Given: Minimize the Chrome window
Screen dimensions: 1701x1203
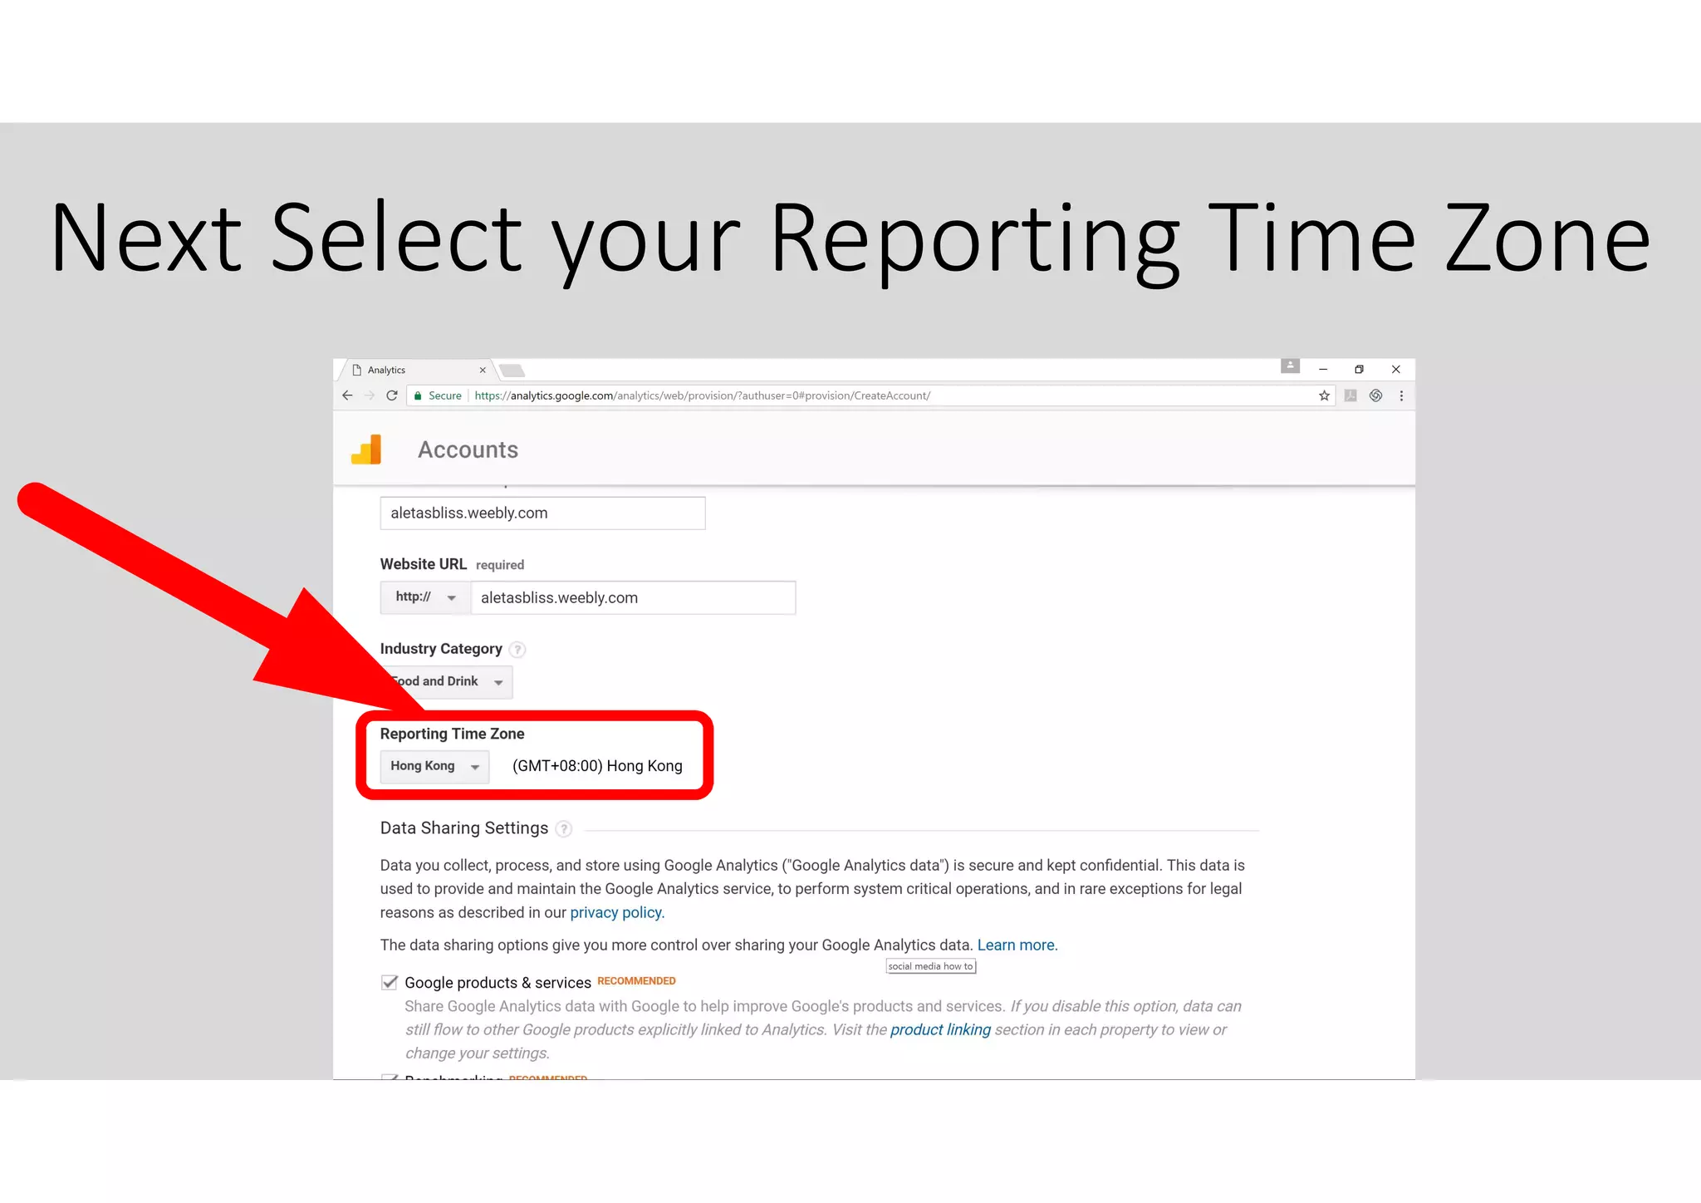Looking at the screenshot, I should (x=1323, y=370).
